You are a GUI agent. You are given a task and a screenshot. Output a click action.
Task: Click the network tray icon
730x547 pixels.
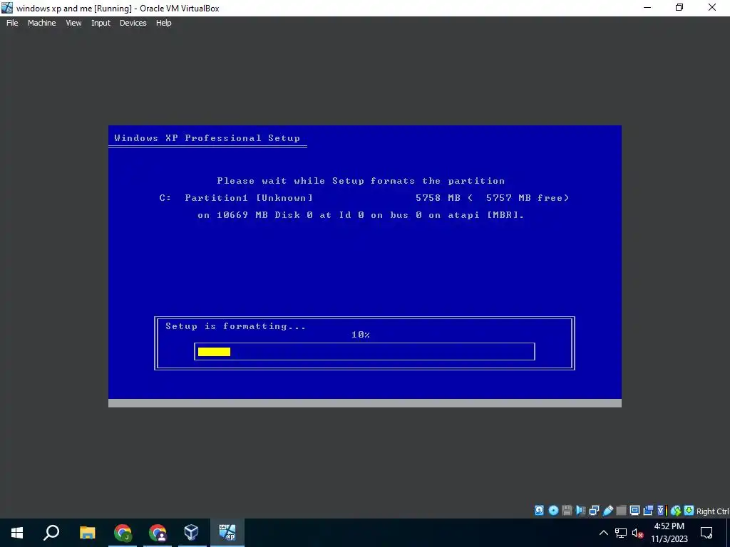click(621, 533)
